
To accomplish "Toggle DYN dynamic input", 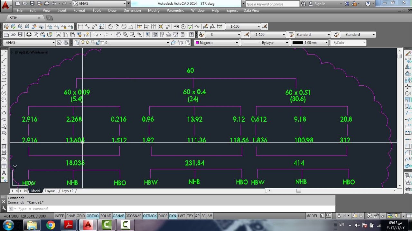I will tap(173, 216).
